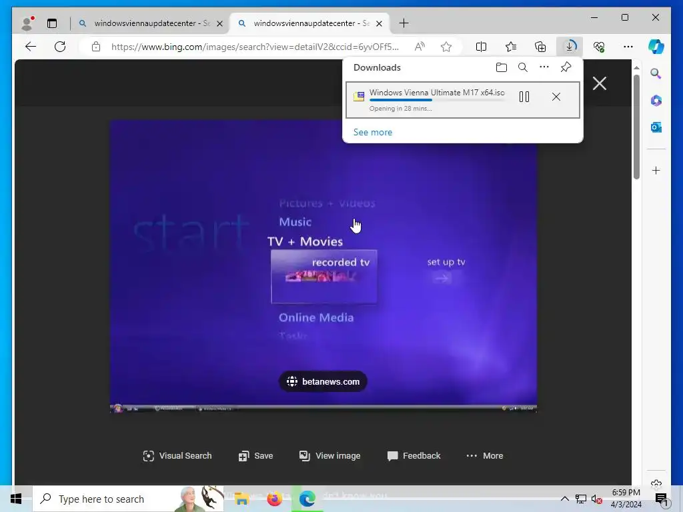Image resolution: width=683 pixels, height=512 pixels.
Task: Open the Favorites list
Action: 511,47
